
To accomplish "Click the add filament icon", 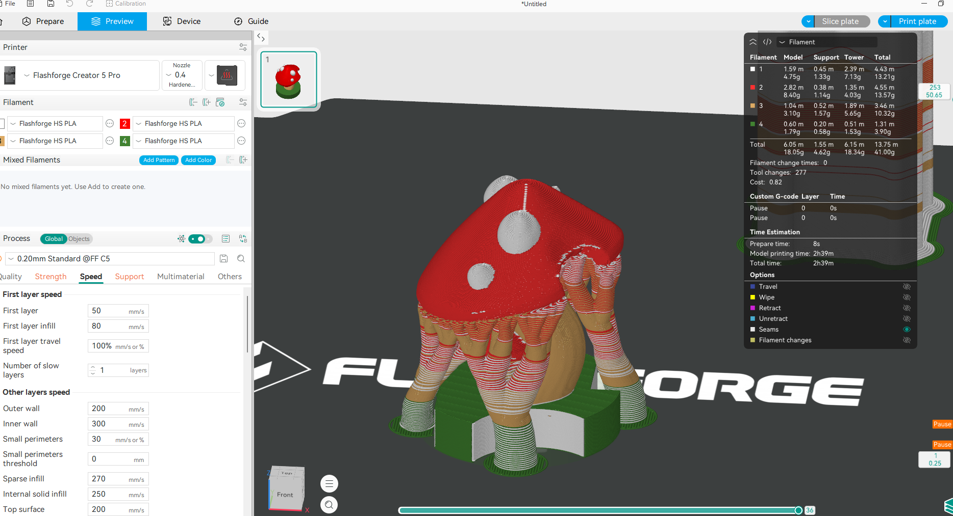I will (x=207, y=102).
